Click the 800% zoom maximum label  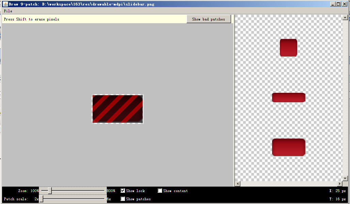pyautogui.click(x=111, y=191)
